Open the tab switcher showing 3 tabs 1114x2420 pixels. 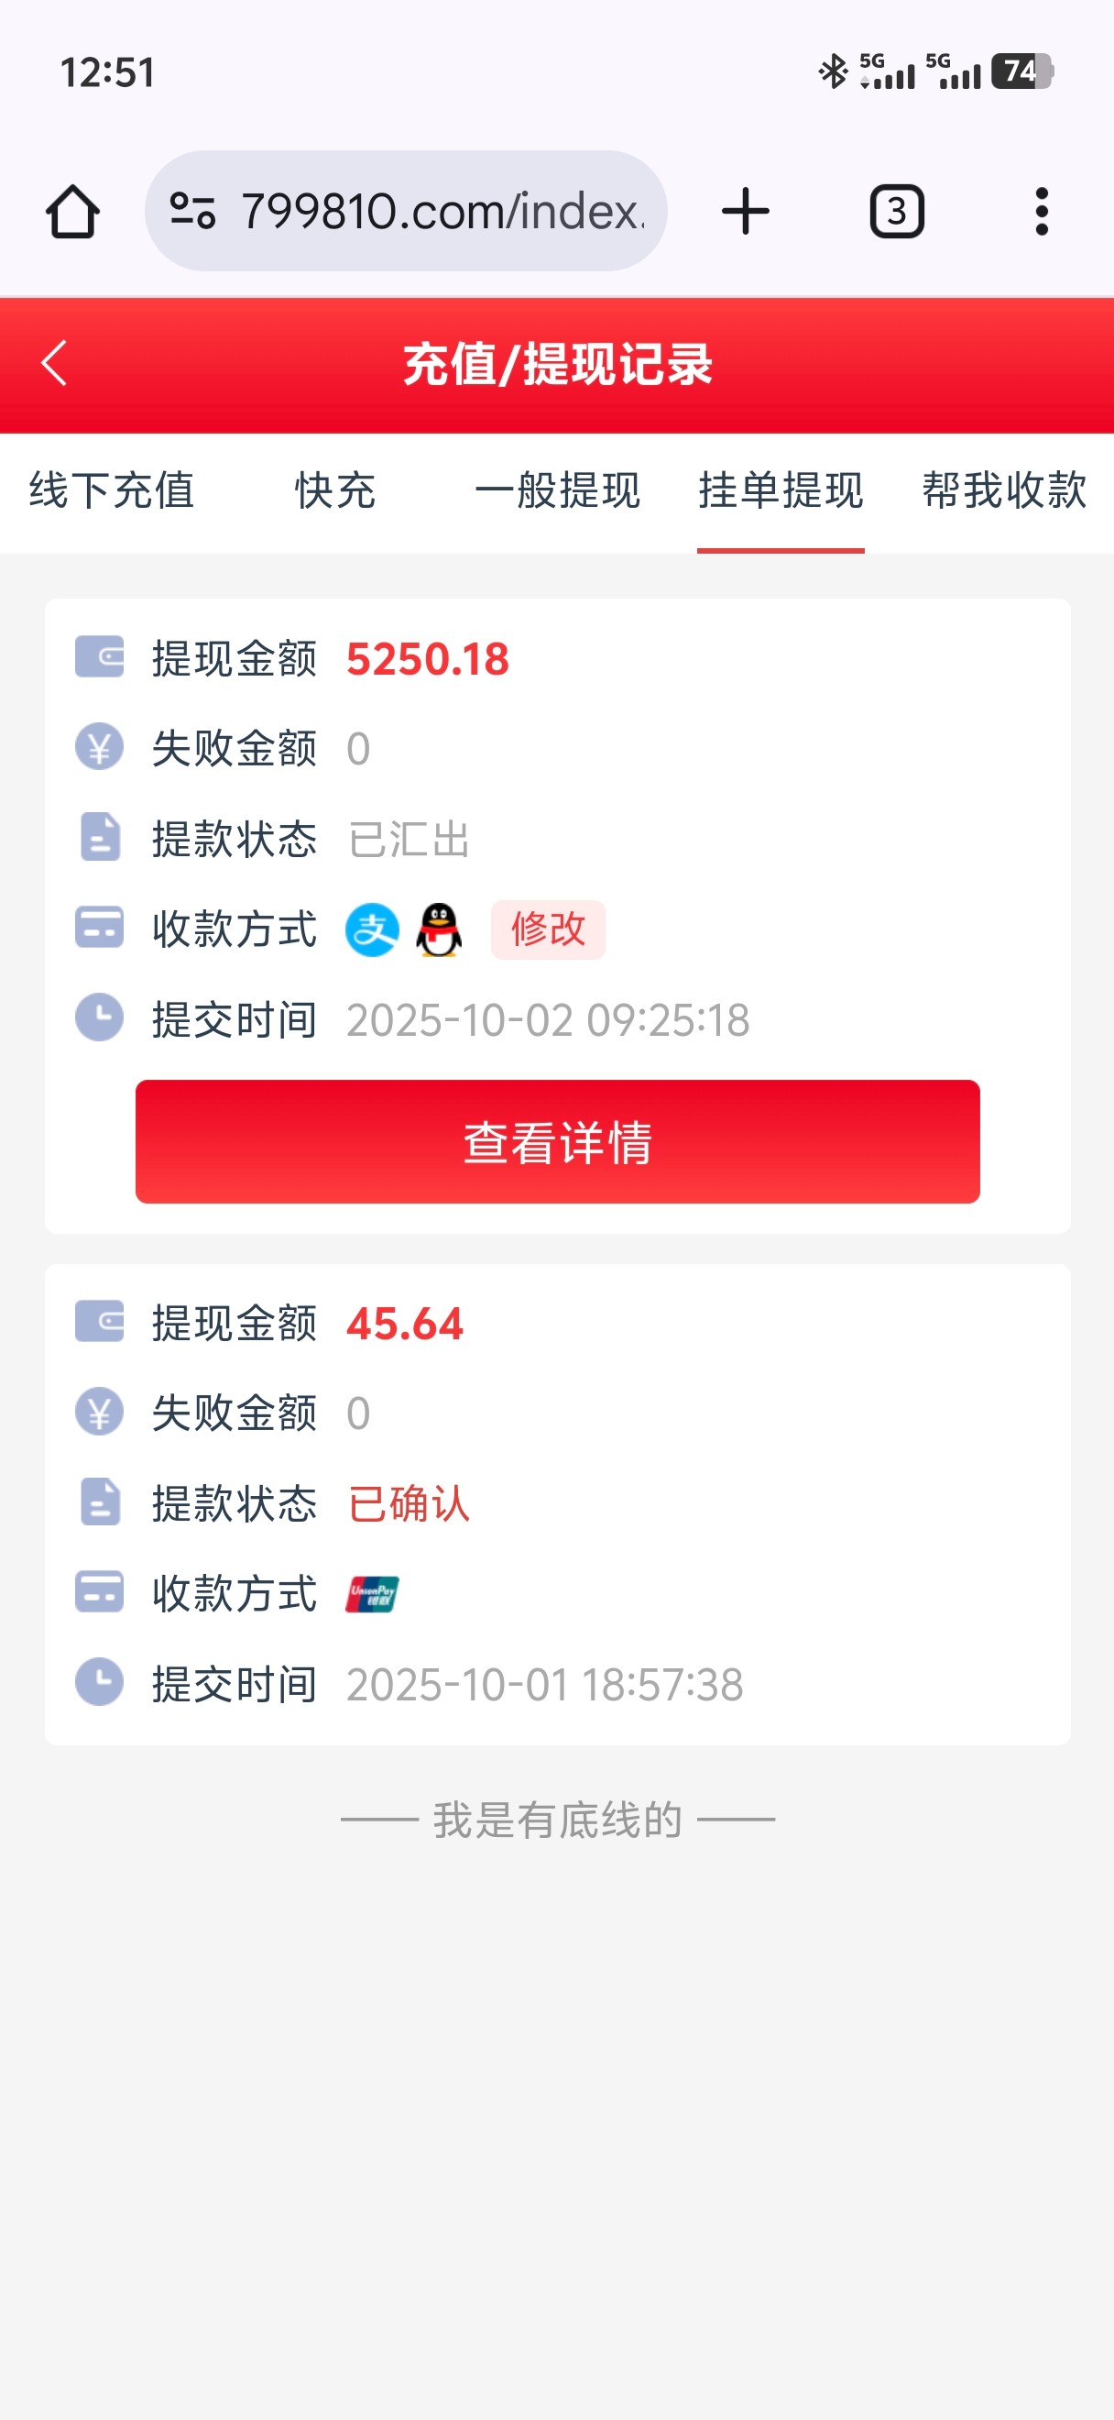[x=896, y=212]
